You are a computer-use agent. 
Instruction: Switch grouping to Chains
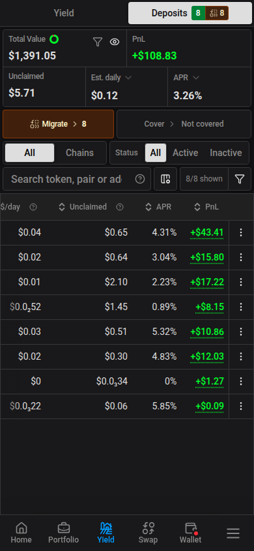point(80,153)
